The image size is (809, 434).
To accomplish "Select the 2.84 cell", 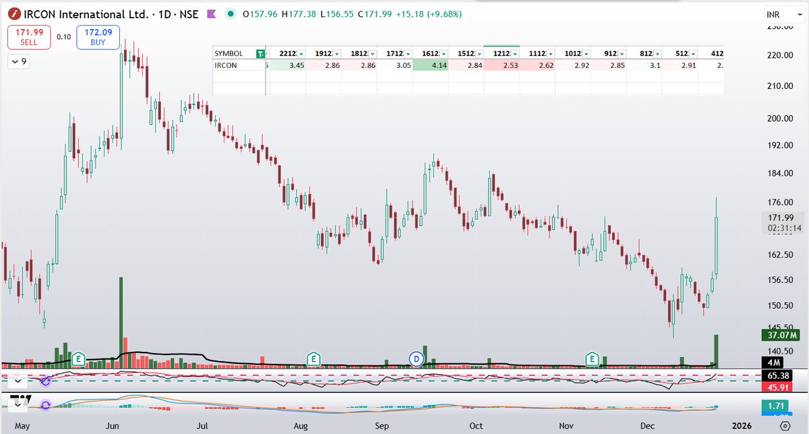I will pyautogui.click(x=466, y=65).
